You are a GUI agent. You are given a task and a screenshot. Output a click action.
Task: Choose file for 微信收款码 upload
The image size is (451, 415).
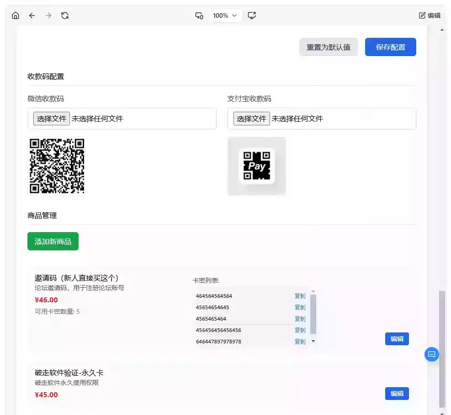point(51,118)
